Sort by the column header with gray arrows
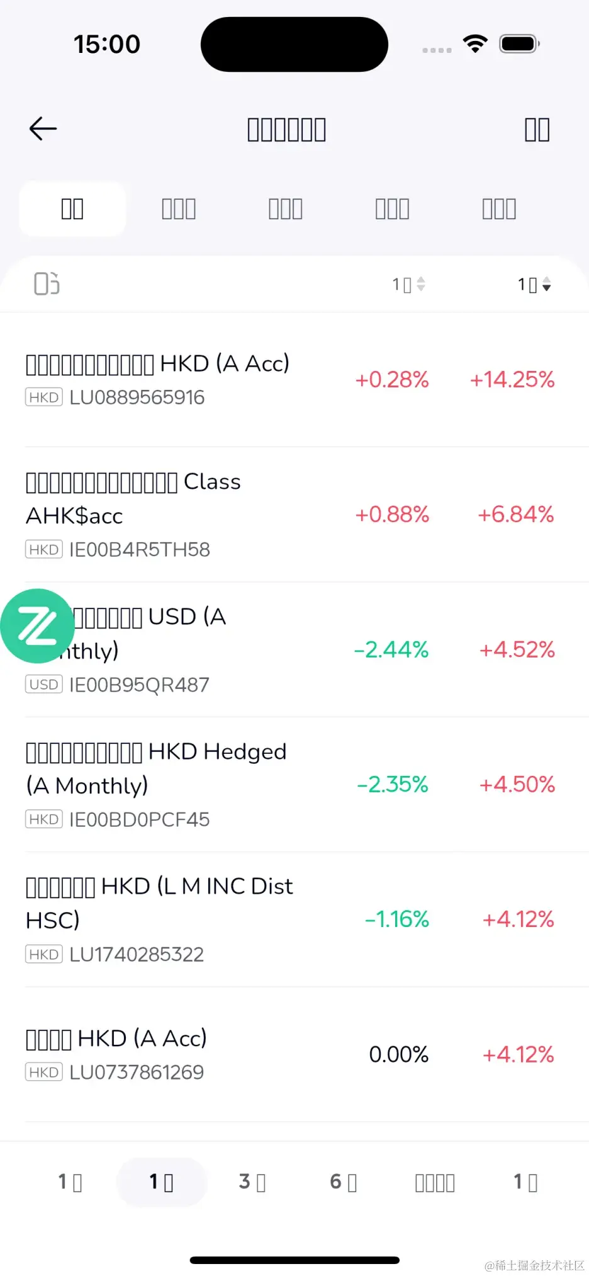Viewport: 589px width, 1276px height. 409,285
